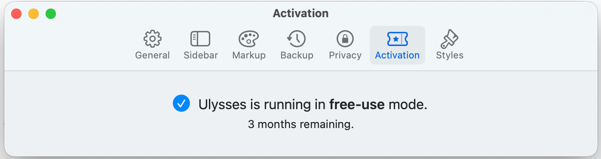This screenshot has height=159, width=601.
Task: Open the General preferences tab label
Action: click(152, 55)
